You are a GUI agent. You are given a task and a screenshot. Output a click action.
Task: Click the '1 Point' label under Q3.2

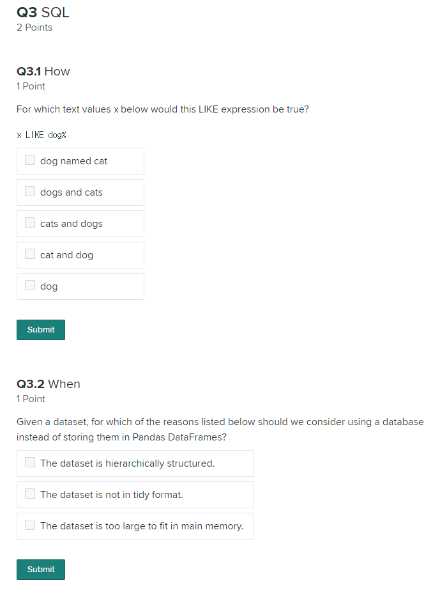click(31, 399)
